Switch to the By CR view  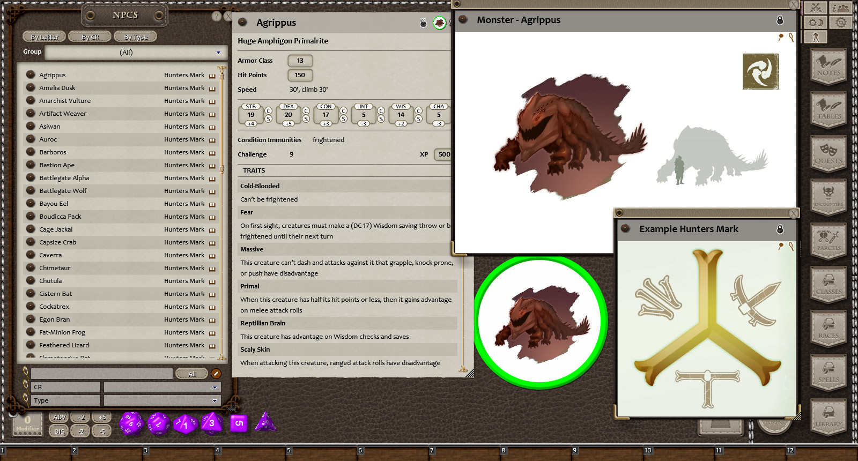click(90, 37)
